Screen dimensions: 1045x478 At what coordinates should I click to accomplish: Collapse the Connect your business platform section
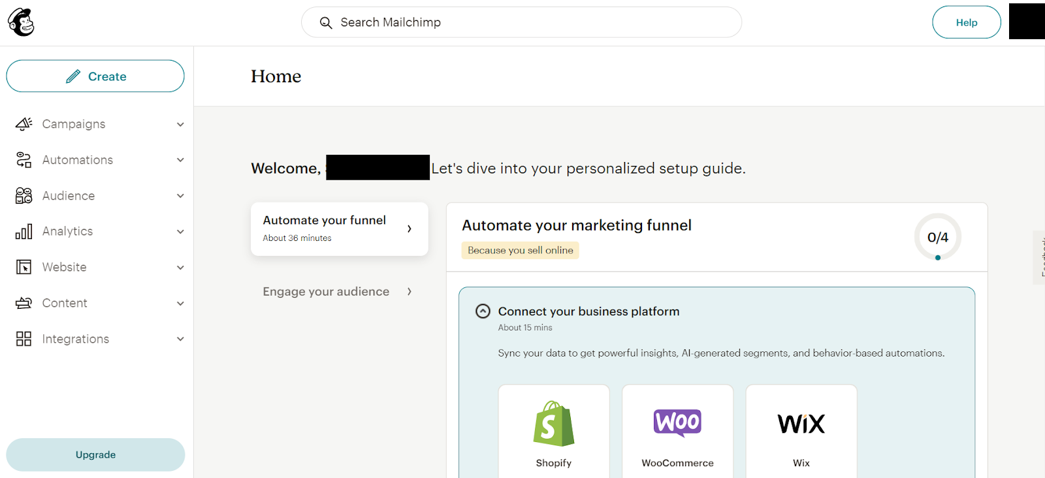click(x=483, y=311)
